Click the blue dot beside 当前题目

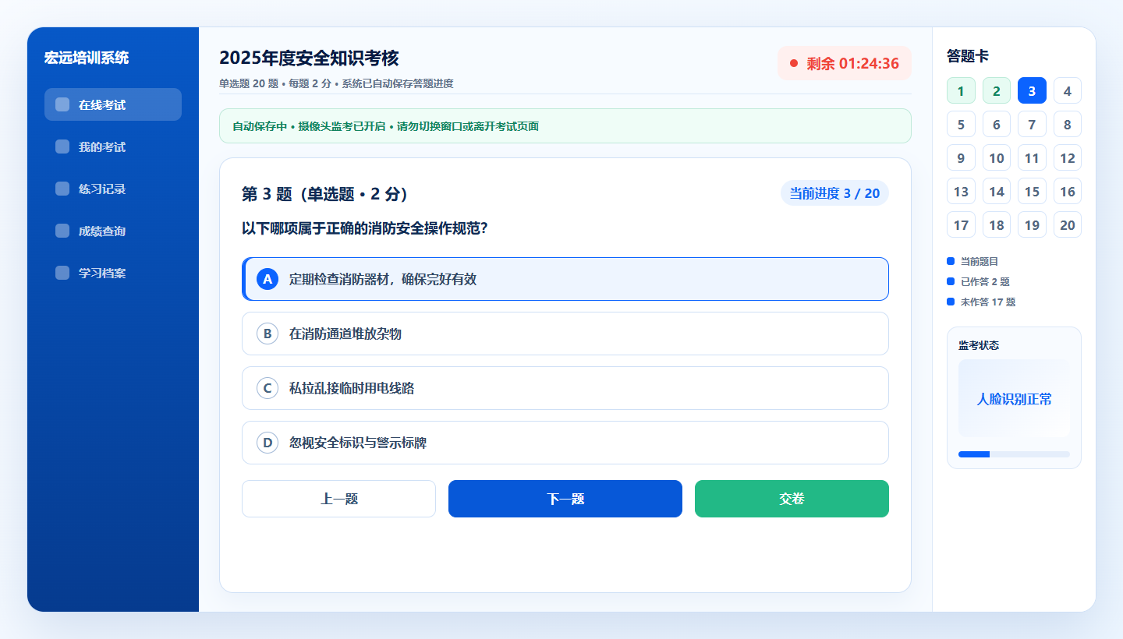pyautogui.click(x=950, y=261)
